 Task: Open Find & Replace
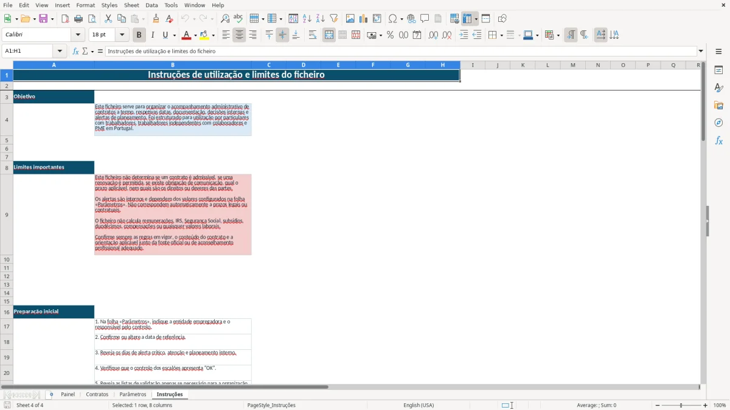click(x=225, y=19)
